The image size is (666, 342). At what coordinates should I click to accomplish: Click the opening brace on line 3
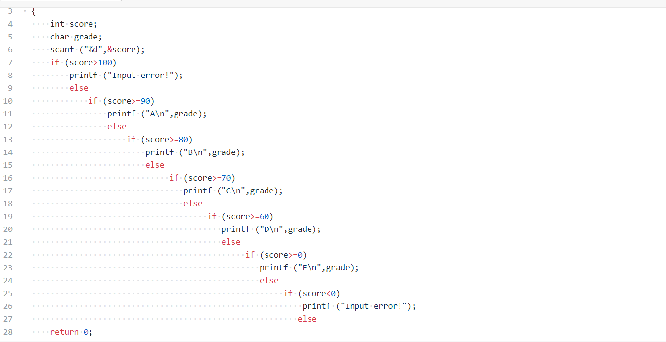tap(33, 11)
